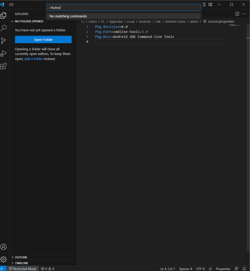Click the editor minimap

click(x=234, y=25)
